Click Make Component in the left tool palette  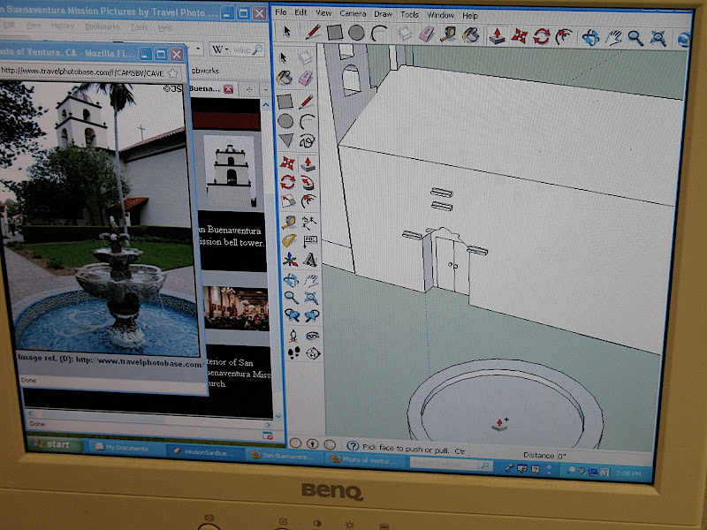pyautogui.click(x=305, y=57)
